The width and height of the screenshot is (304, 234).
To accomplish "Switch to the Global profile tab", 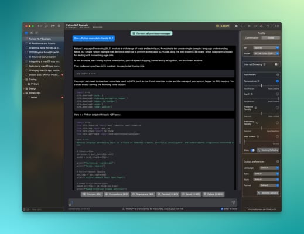I will click(271, 38).
